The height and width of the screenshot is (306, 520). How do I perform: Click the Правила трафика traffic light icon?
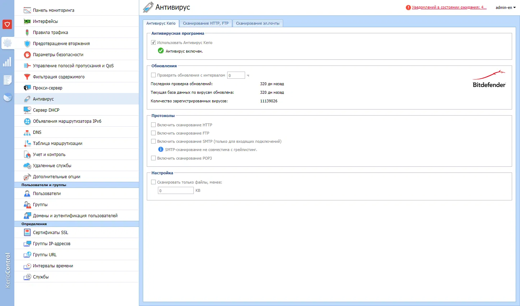point(27,33)
